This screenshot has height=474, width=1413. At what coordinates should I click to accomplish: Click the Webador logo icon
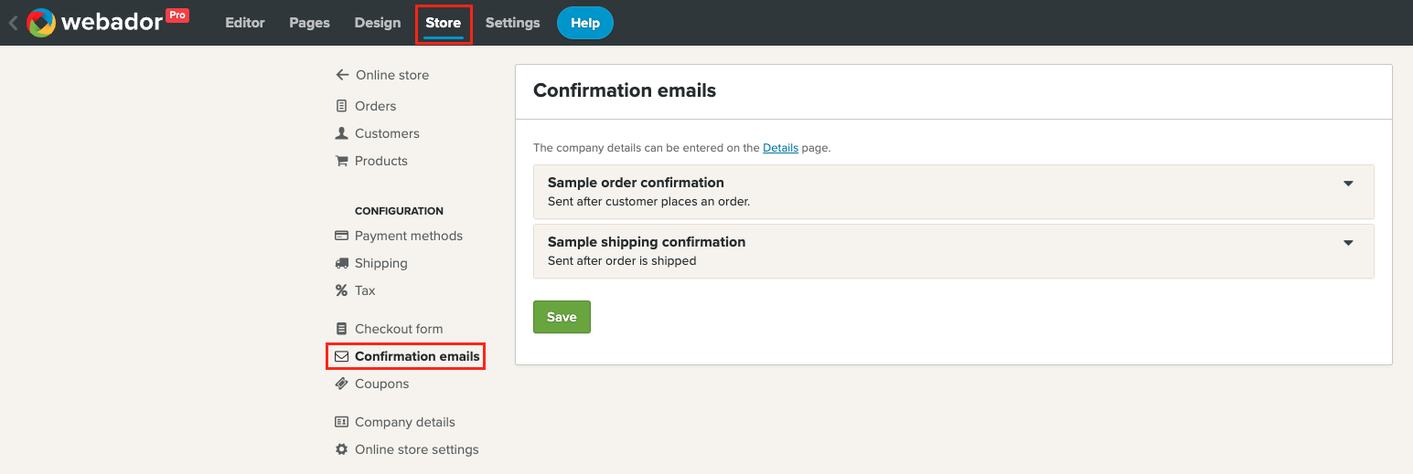(41, 23)
